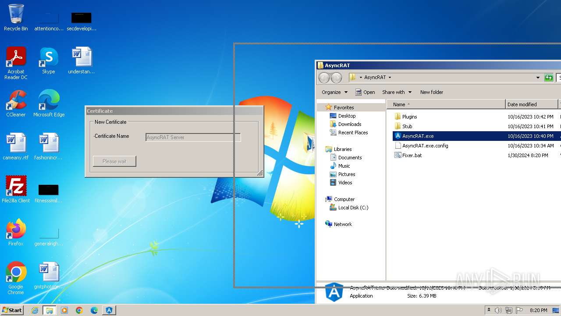The image size is (561, 316).
Task: Sort files by Name column
Action: (446, 104)
